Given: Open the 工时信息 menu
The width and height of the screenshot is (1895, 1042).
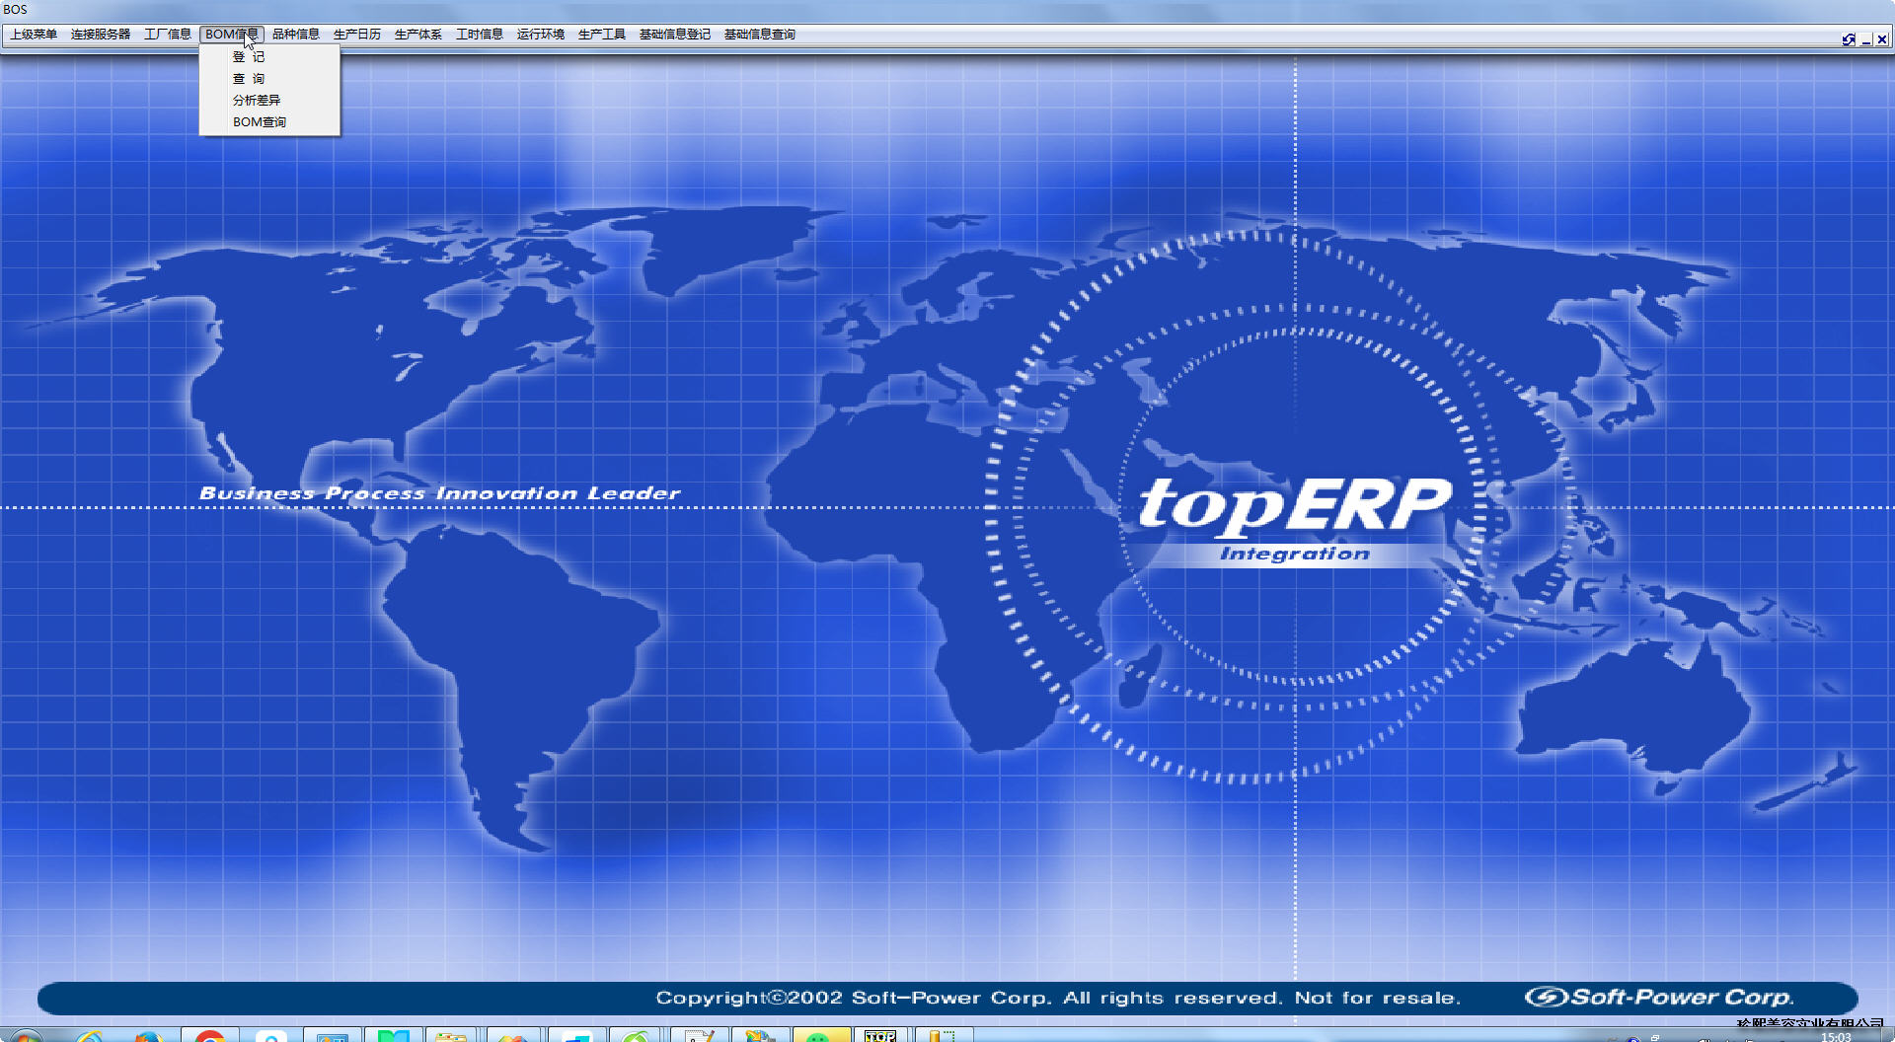Looking at the screenshot, I should [480, 35].
